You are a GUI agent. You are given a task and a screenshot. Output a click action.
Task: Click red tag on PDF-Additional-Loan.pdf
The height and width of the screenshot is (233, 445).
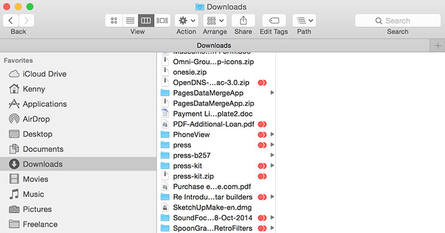[262, 125]
